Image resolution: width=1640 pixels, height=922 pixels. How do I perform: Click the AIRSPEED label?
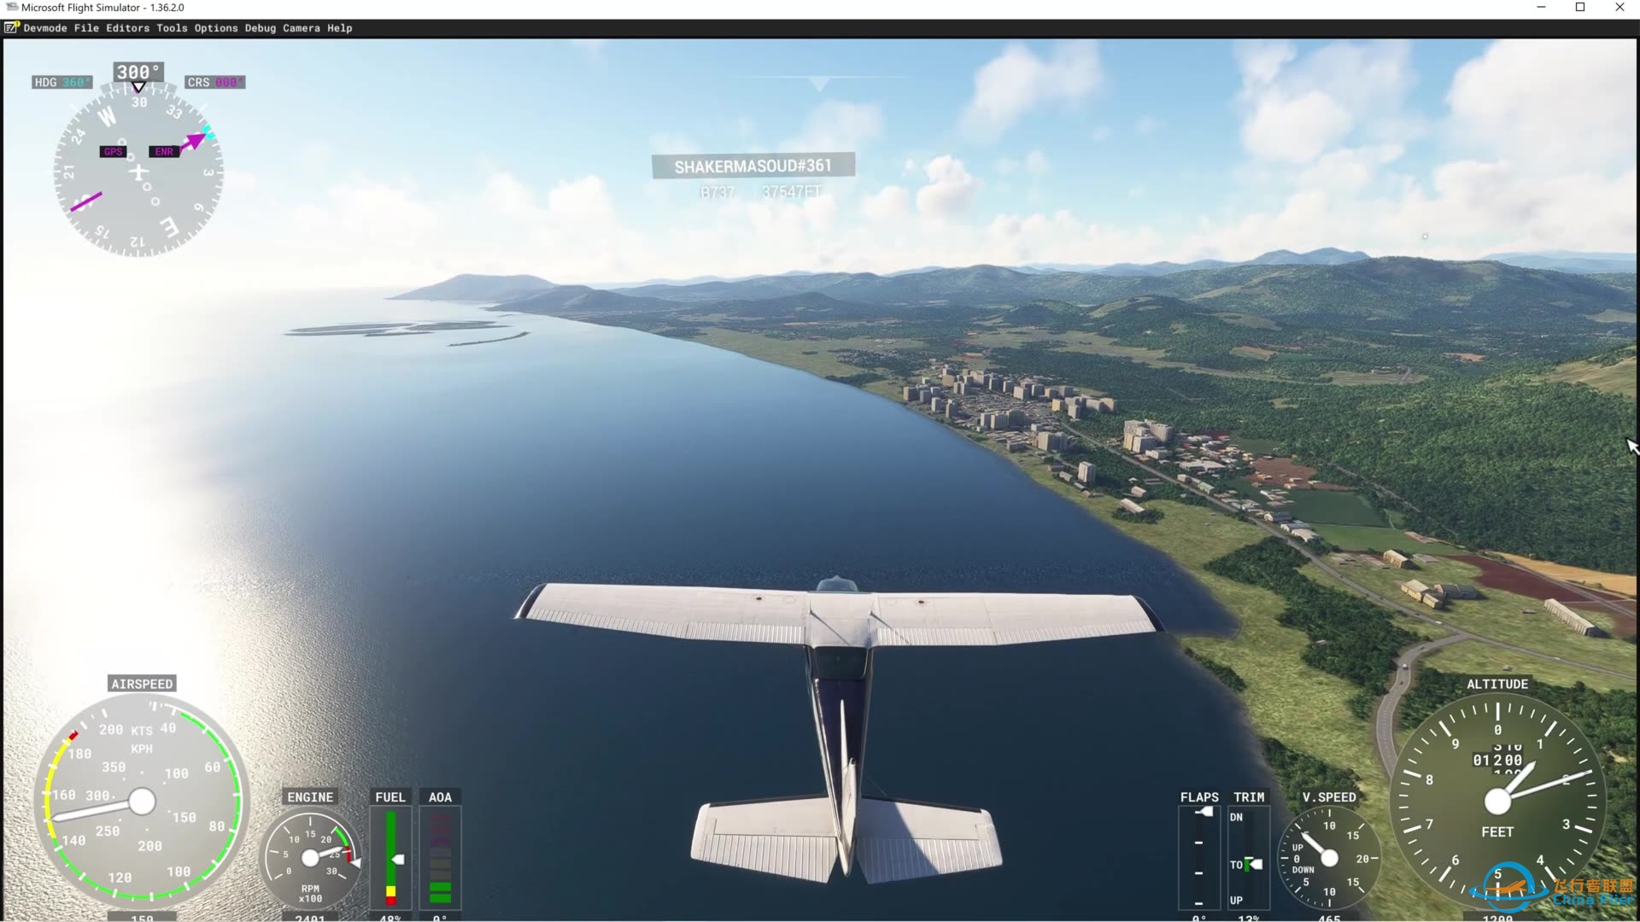coord(142,684)
